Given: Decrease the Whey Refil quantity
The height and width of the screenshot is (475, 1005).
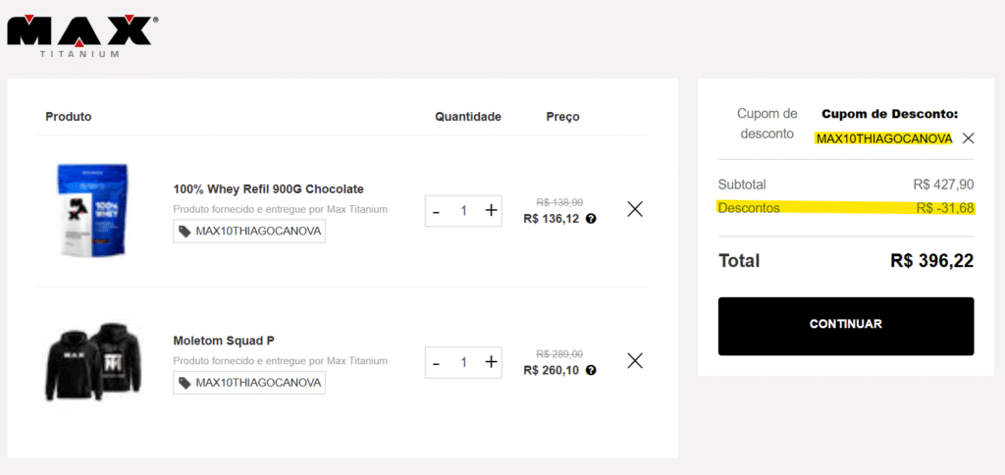Looking at the screenshot, I should 436,211.
